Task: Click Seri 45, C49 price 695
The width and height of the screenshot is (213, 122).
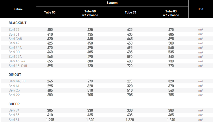Action: click(x=50, y=66)
